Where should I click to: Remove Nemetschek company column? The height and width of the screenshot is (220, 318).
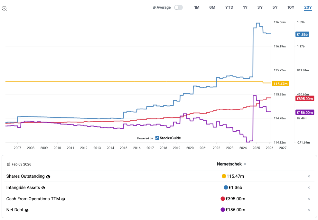245,164
